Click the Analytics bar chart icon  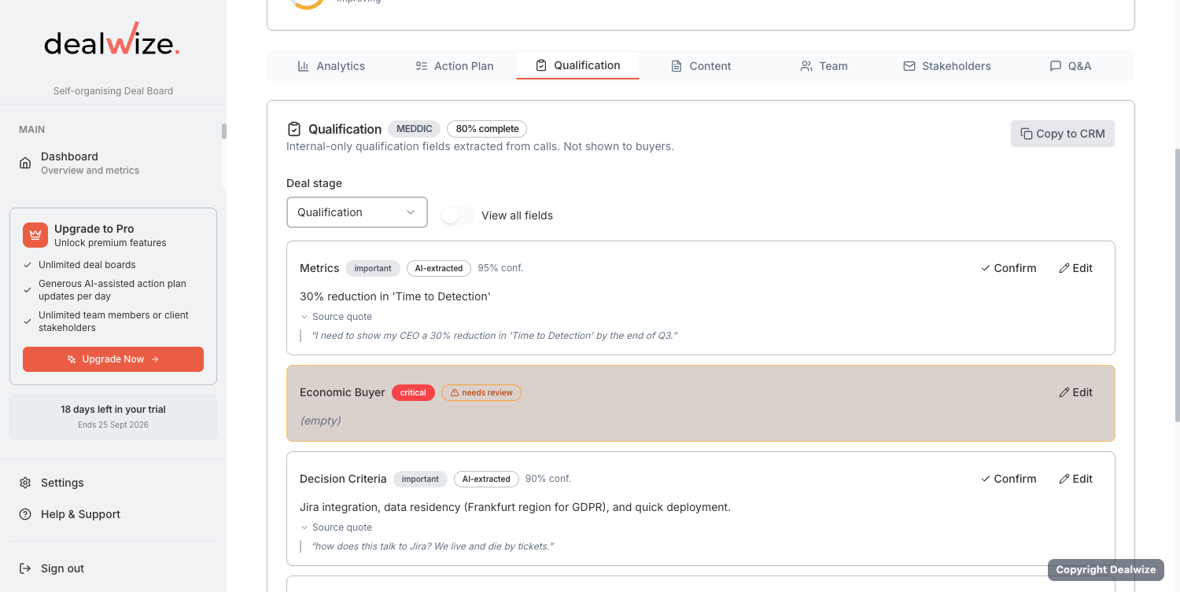(304, 66)
